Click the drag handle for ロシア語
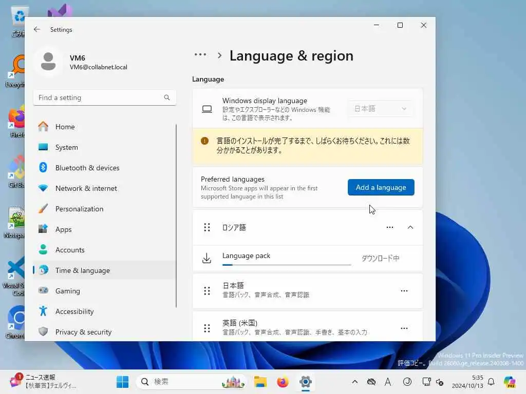Viewport: 526px width, 394px height. (x=207, y=227)
